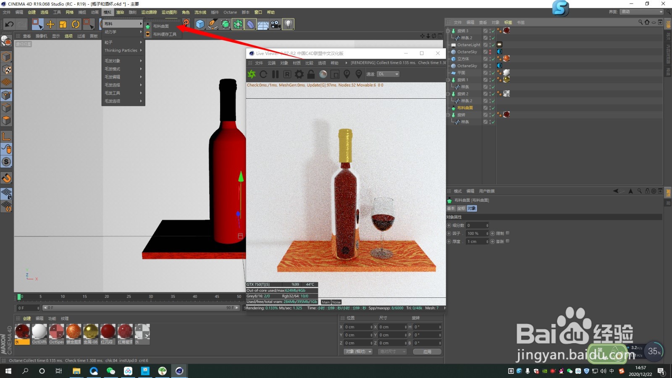Click the Main render pass button
Image resolution: width=672 pixels, height=378 pixels.
point(326,302)
